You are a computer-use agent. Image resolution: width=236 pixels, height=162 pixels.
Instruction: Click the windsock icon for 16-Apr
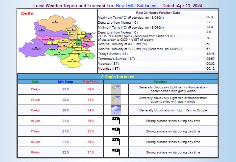[116, 121]
